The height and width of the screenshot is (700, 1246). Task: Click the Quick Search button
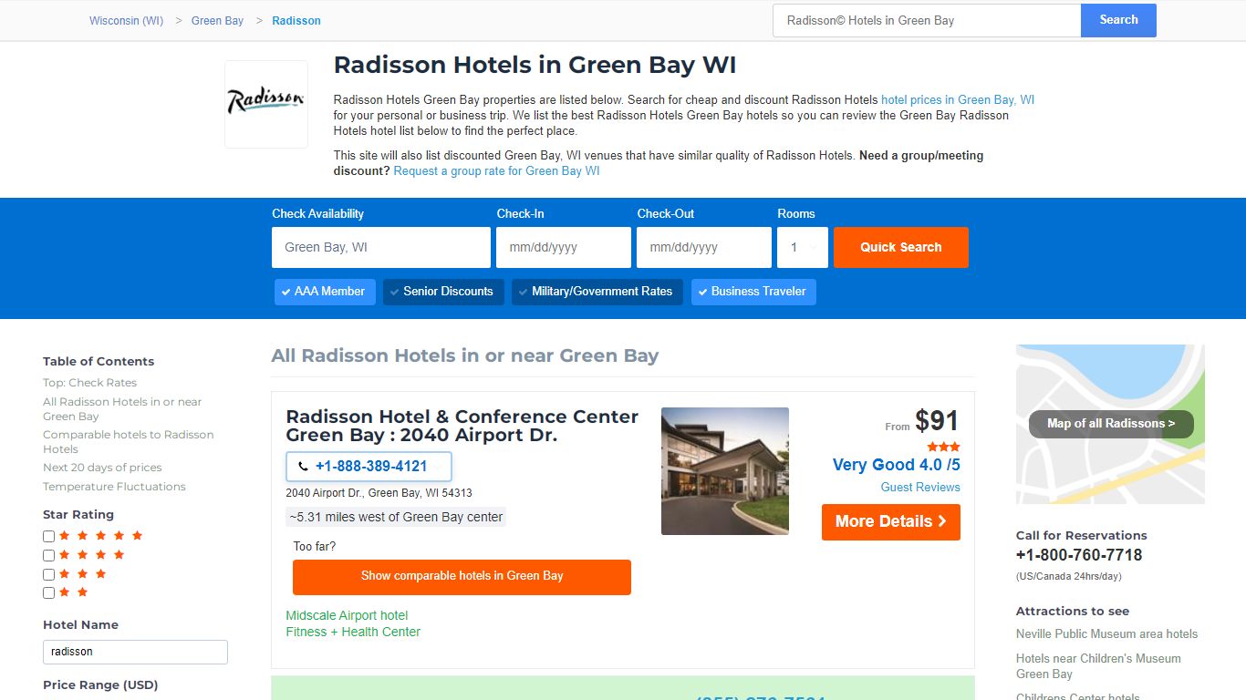(x=901, y=247)
